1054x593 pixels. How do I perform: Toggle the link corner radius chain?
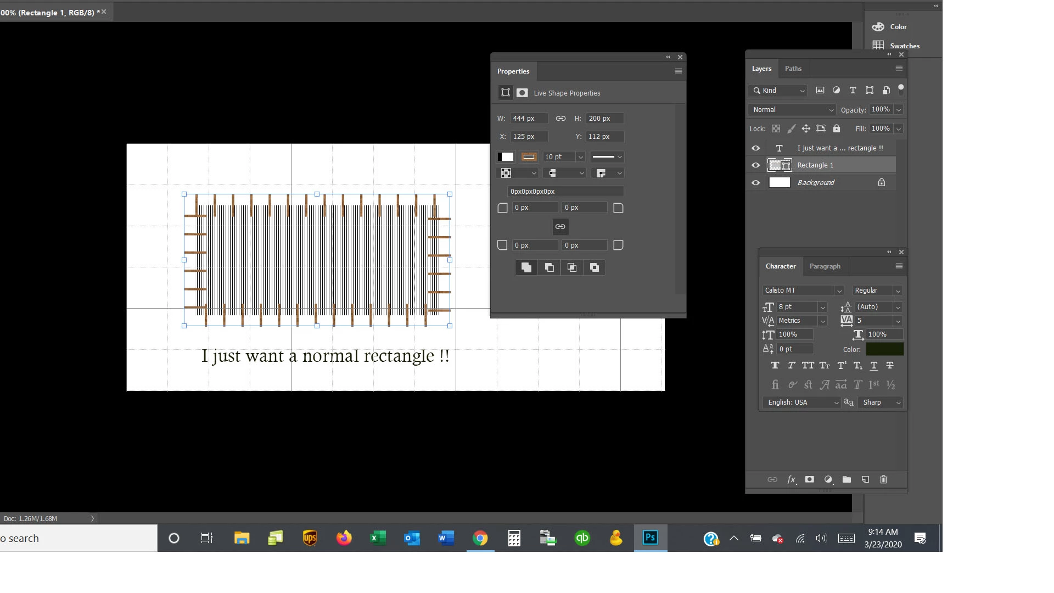560,226
